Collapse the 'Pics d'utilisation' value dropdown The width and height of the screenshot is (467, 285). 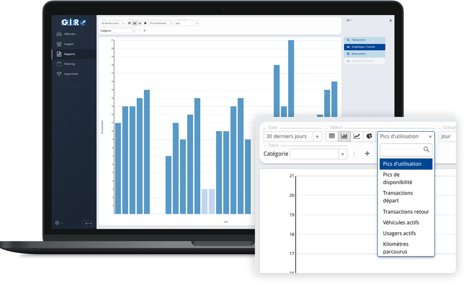[x=430, y=136]
